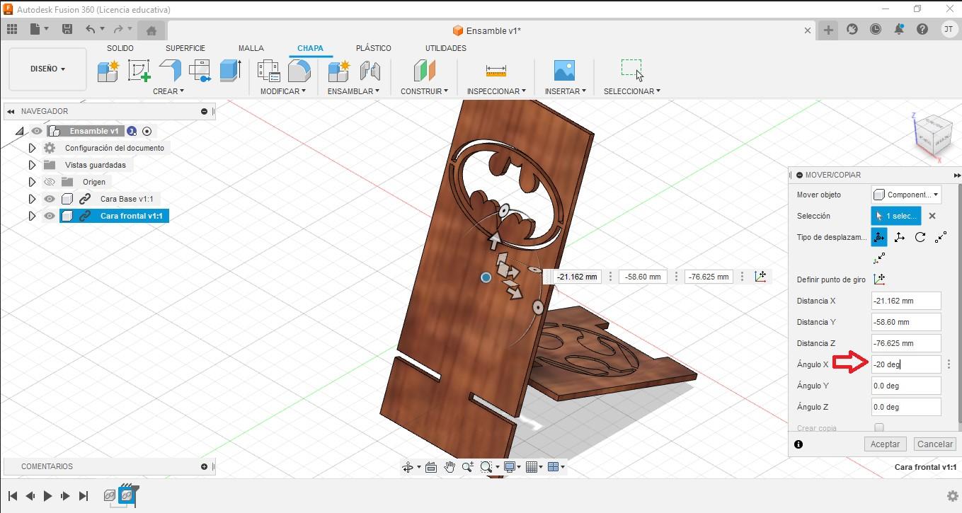962x513 pixels.
Task: Expand the Configuración del documento node
Action: pos(32,148)
